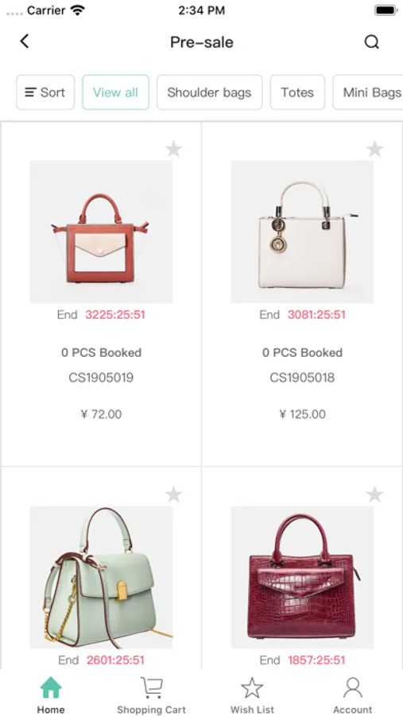Toggle wishlist star for CS1905019 bag

point(173,149)
